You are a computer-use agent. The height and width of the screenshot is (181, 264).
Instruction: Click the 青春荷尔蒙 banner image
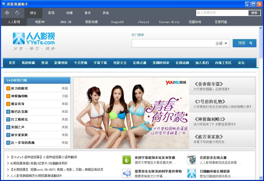131,113
